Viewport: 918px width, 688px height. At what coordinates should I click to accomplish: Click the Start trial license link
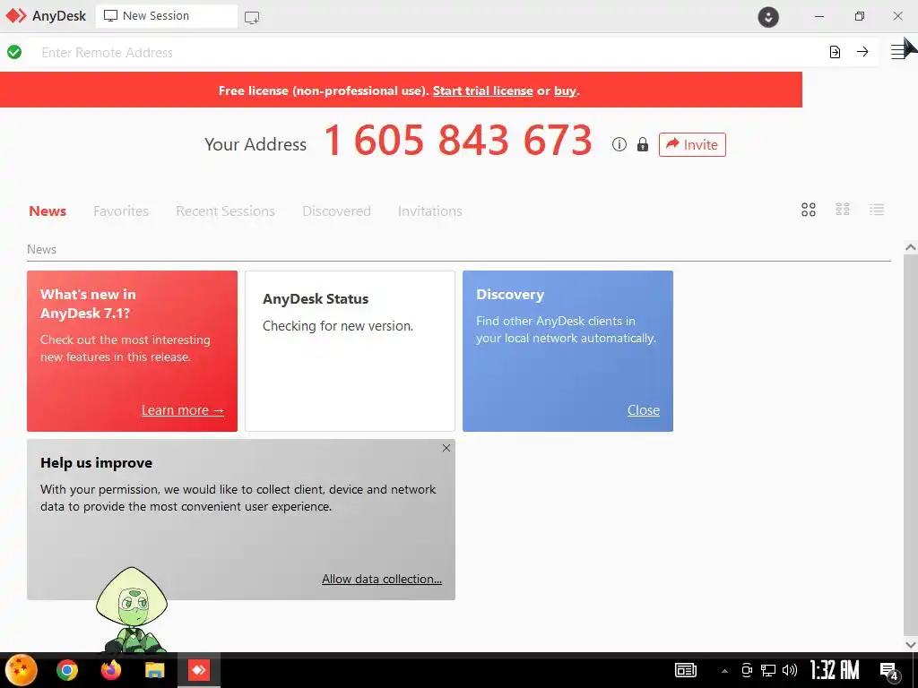pos(482,90)
